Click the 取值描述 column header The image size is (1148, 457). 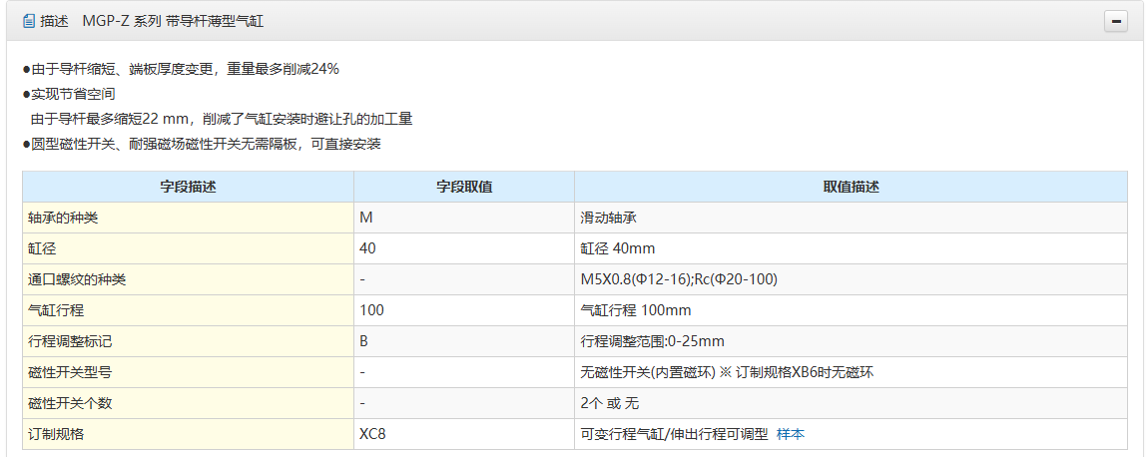coord(851,187)
